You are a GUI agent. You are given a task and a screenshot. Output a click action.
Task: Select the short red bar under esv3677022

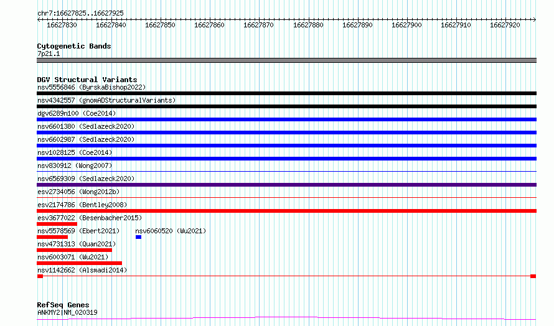[57, 224]
